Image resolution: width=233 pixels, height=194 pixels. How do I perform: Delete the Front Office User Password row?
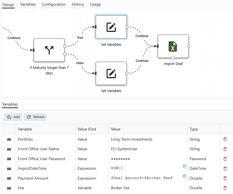(x=225, y=159)
